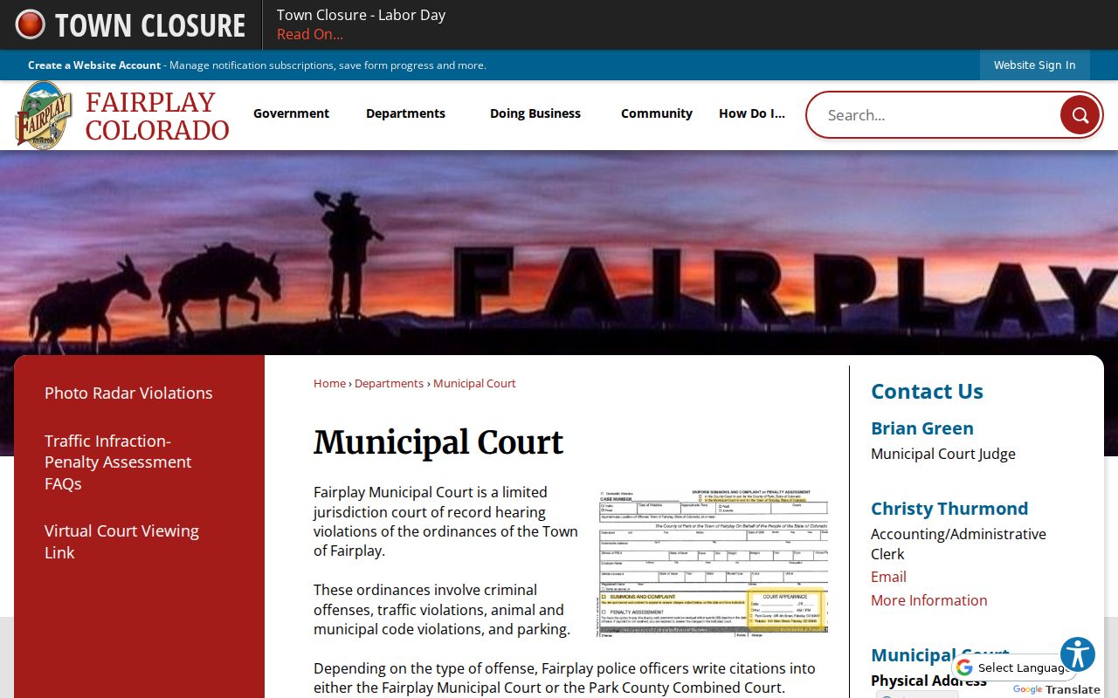Click the More Information link
The width and height of the screenshot is (1118, 698).
(929, 600)
